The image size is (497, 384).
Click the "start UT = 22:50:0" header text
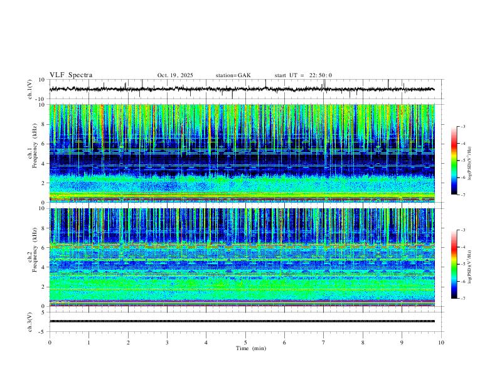(x=303, y=75)
